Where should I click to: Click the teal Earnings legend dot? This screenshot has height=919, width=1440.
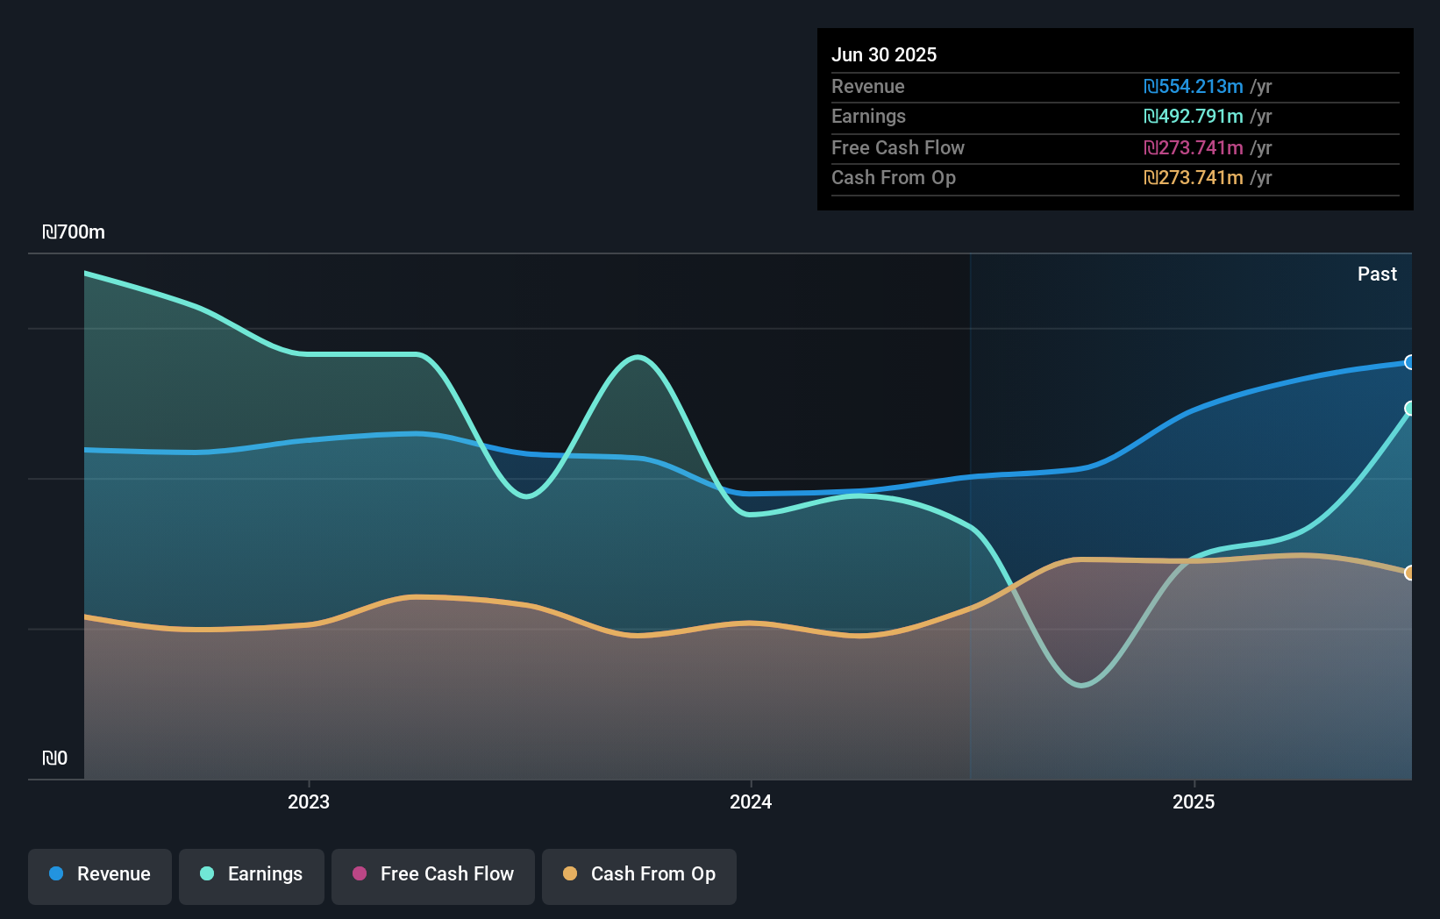coord(207,874)
